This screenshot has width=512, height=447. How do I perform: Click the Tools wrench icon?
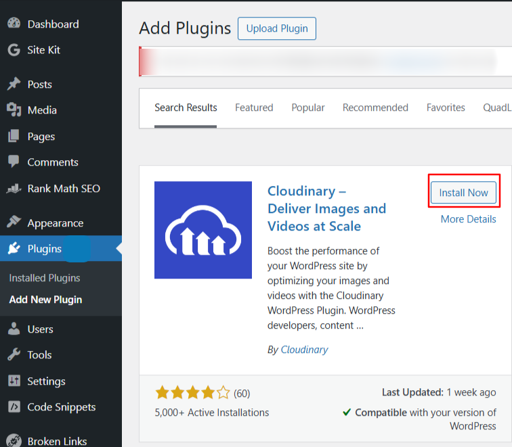[14, 354]
